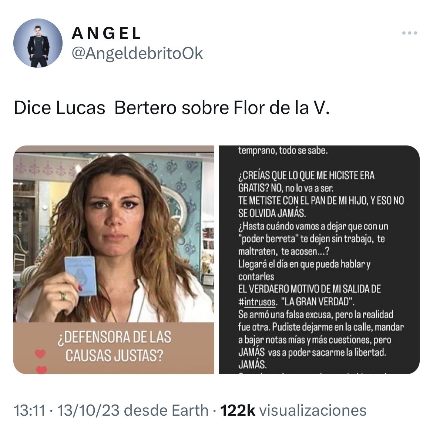The height and width of the screenshot is (429, 433).
Task: Open the @AngeldebritoOk handle link
Action: (x=137, y=53)
